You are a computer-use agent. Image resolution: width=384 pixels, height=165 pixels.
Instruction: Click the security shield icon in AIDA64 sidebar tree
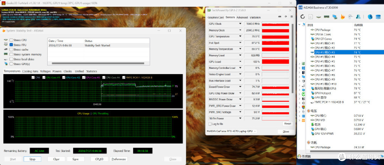click(303, 107)
